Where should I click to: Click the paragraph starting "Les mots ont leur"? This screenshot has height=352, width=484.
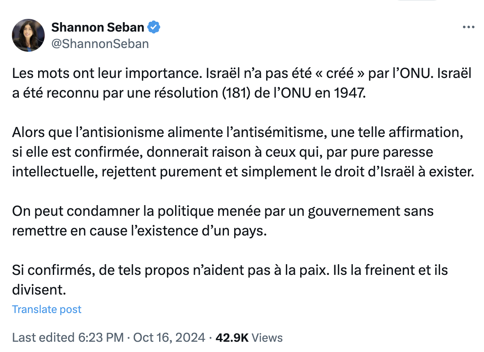[242, 83]
